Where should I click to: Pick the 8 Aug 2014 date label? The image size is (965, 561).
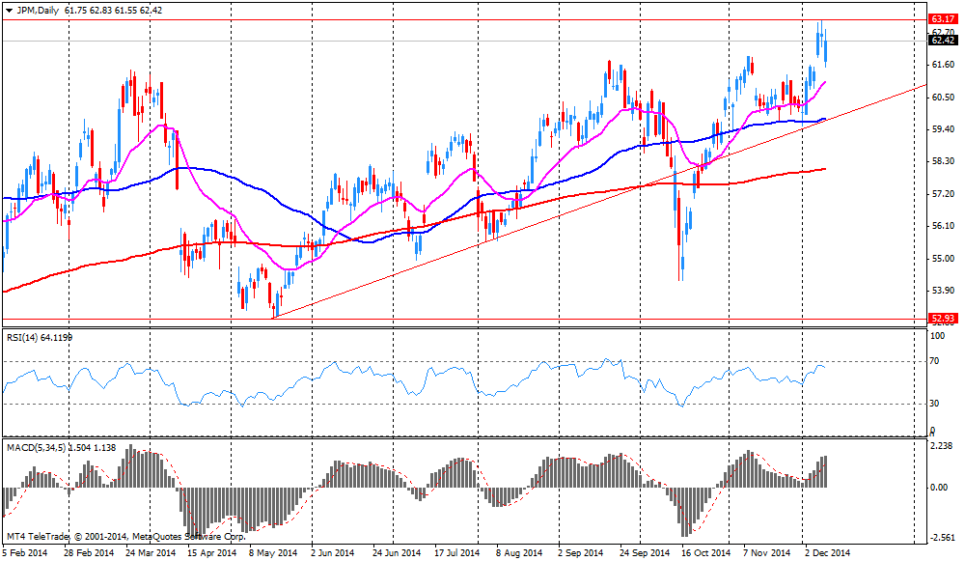click(x=518, y=553)
